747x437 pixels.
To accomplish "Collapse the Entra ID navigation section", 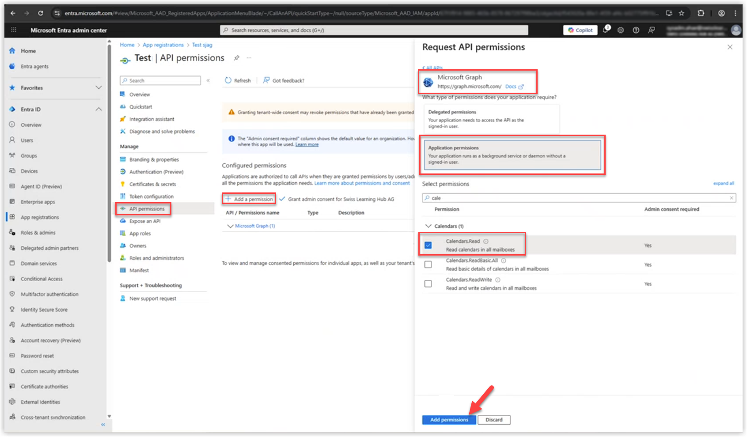I will pyautogui.click(x=99, y=109).
